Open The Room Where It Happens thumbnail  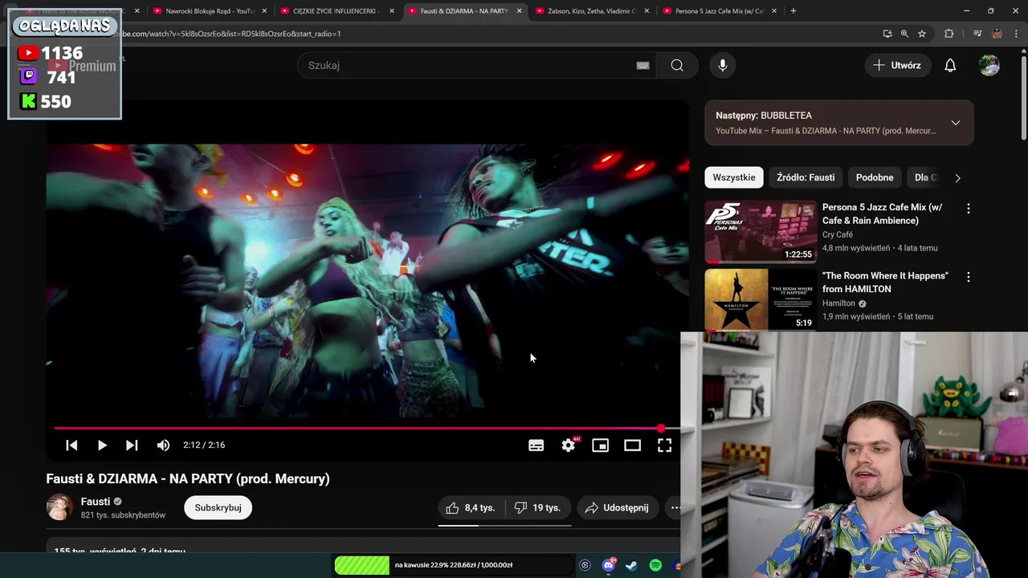click(761, 299)
